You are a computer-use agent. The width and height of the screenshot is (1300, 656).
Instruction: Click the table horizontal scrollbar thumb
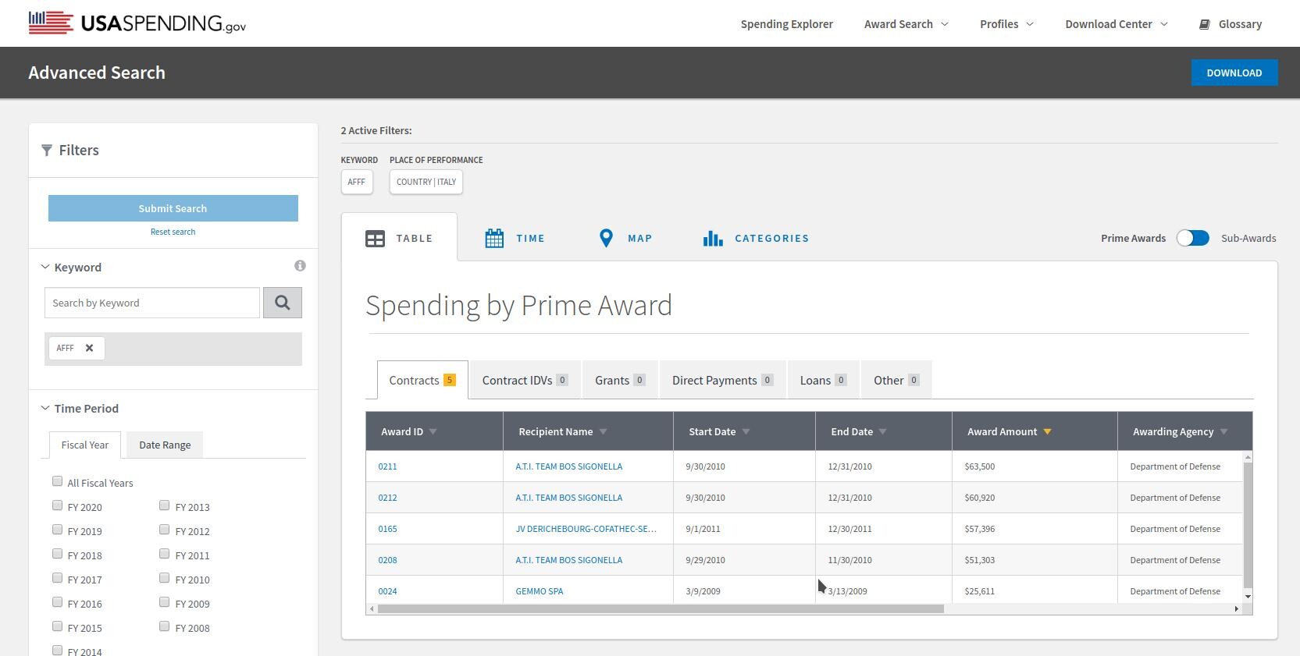(661, 608)
